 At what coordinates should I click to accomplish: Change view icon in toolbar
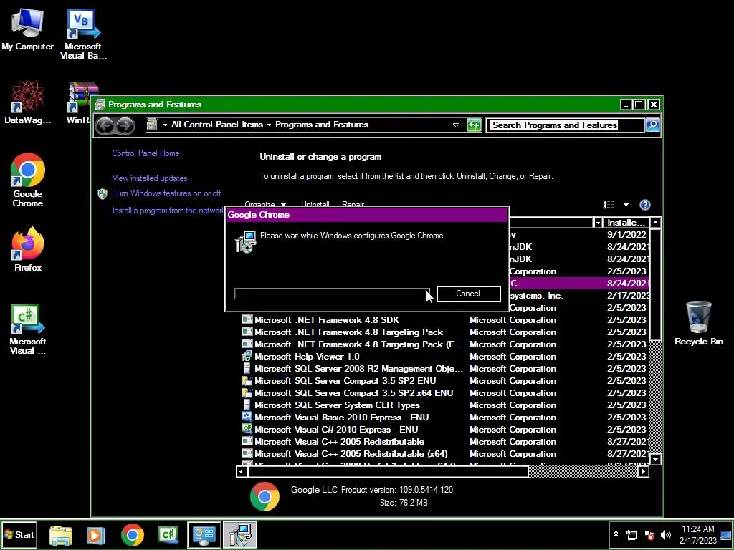[x=609, y=204]
